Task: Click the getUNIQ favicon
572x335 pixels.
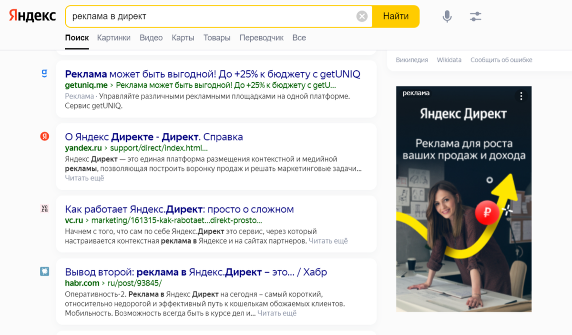Action: pos(44,74)
